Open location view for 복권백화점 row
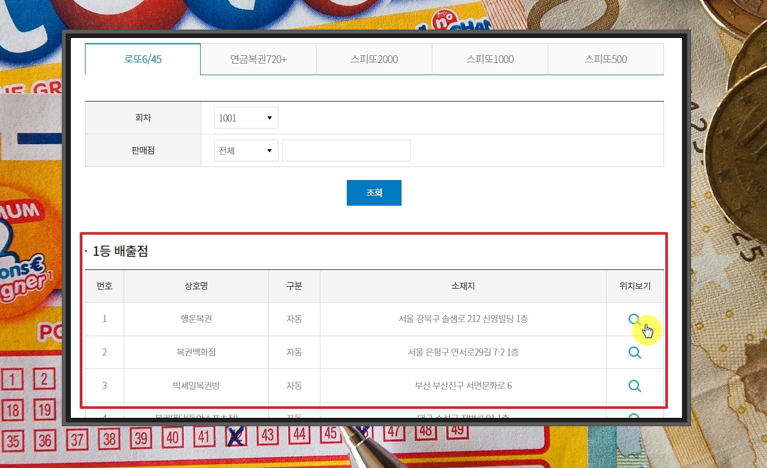This screenshot has height=468, width=767. (634, 352)
